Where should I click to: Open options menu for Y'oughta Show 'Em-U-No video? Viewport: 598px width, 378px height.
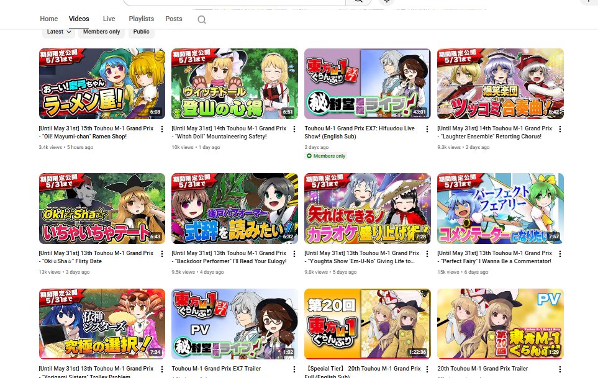pyautogui.click(x=427, y=254)
